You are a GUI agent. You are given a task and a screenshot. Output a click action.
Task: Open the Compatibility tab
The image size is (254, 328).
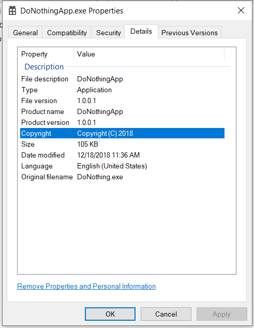[67, 33]
